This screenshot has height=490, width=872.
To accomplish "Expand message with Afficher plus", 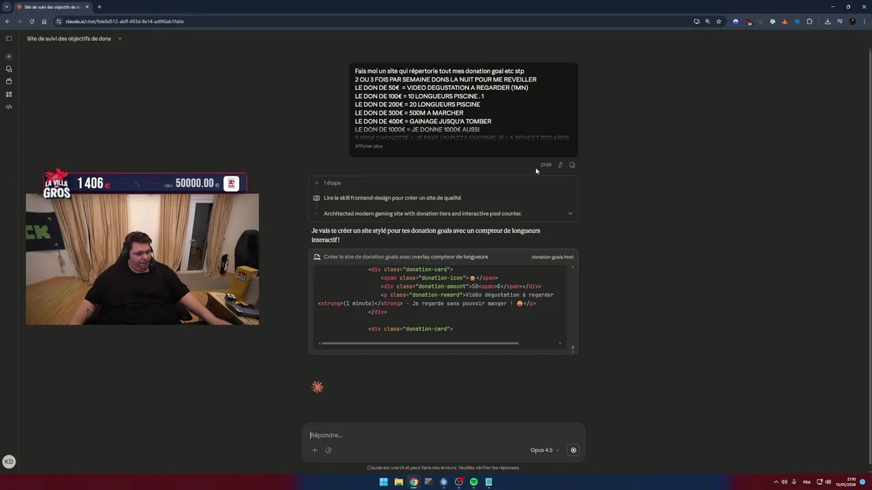I will click(x=369, y=146).
